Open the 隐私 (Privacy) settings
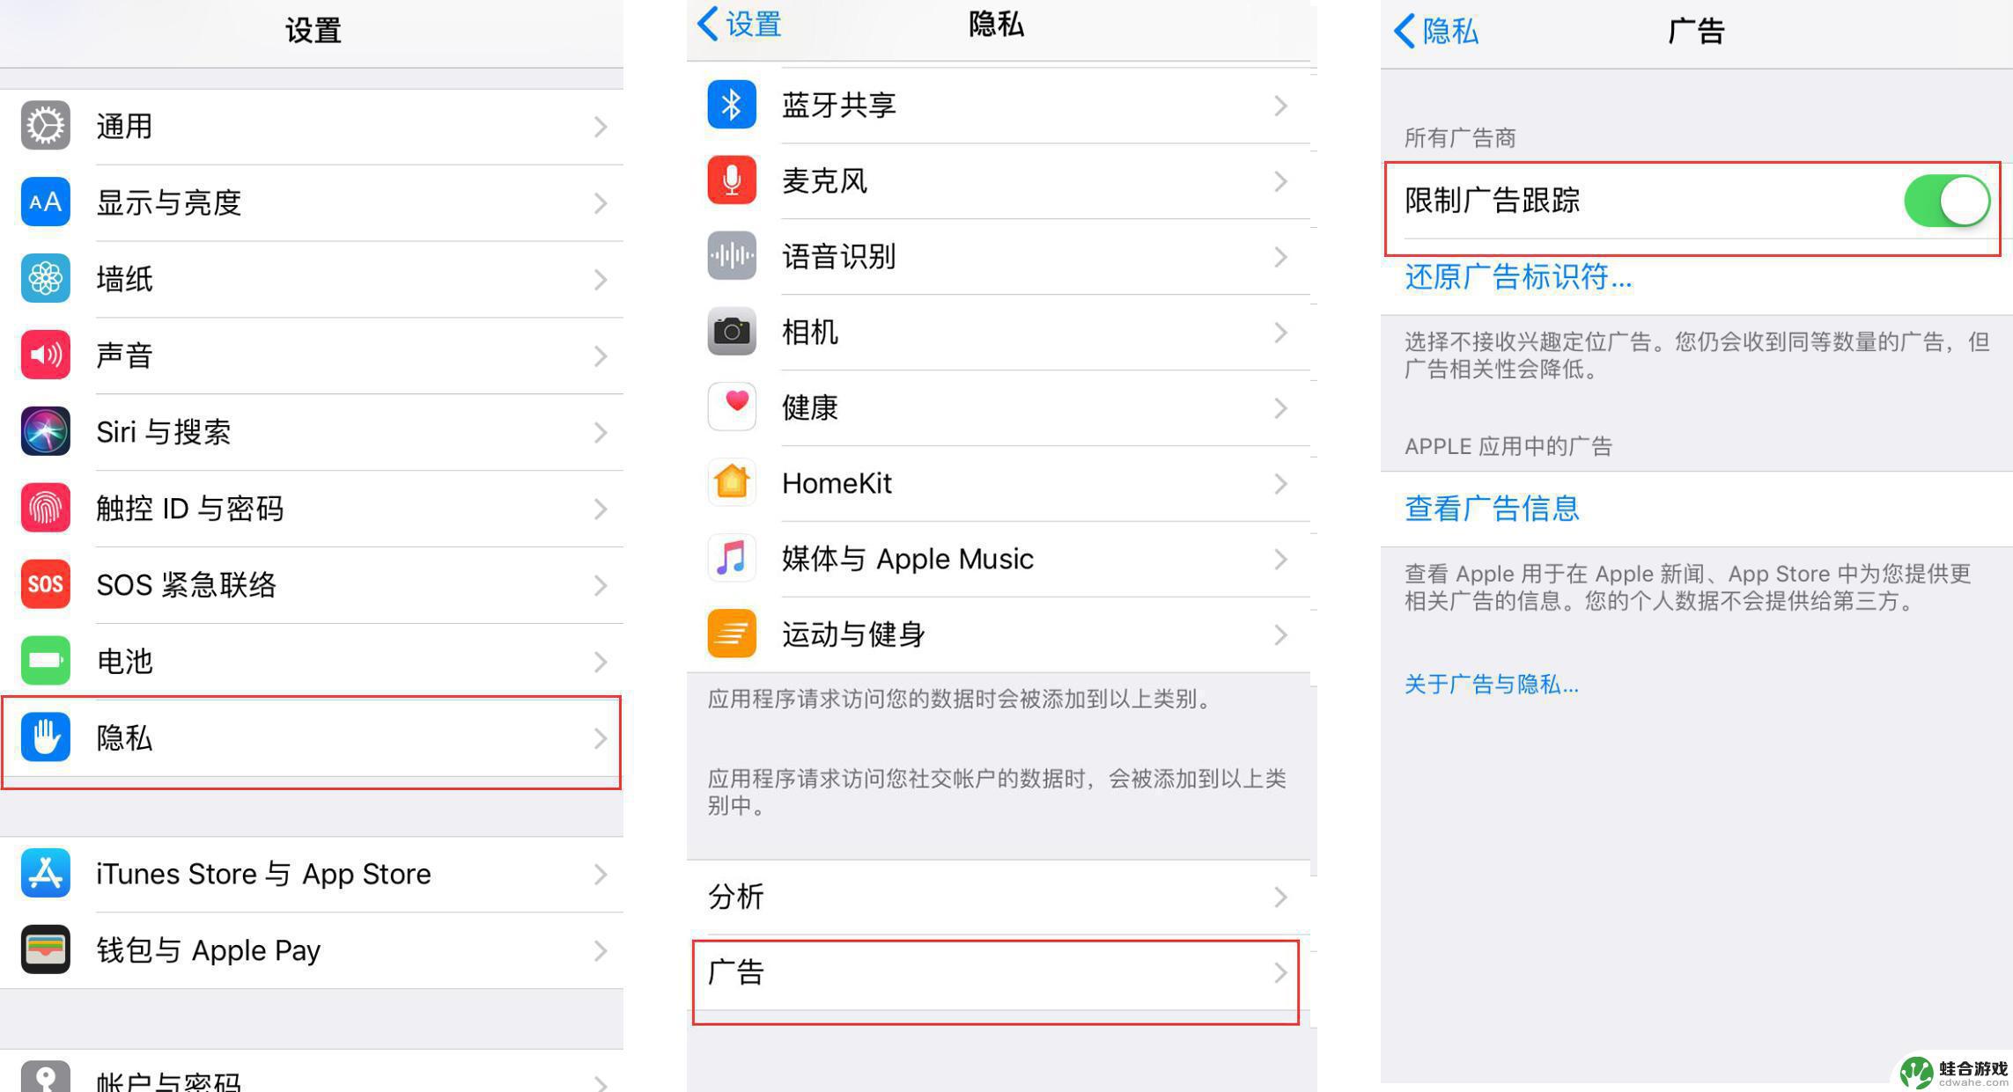2013x1092 pixels. pyautogui.click(x=315, y=737)
